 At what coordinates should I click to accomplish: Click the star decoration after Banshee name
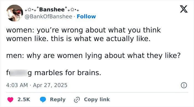(72, 10)
